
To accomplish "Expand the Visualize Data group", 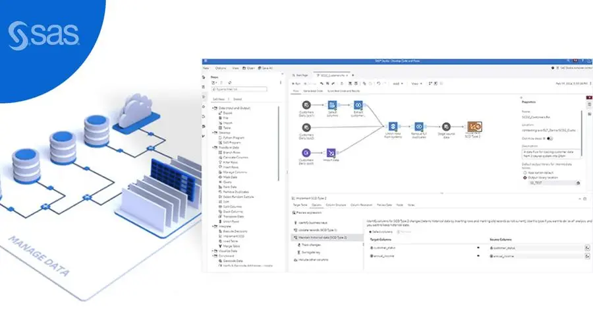I will point(213,251).
